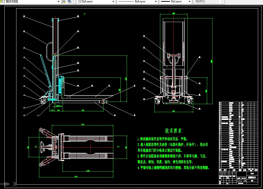Select the 194 dimension text
Image resolution: width=263 pixels, height=189 pixels.
pos(58,110)
